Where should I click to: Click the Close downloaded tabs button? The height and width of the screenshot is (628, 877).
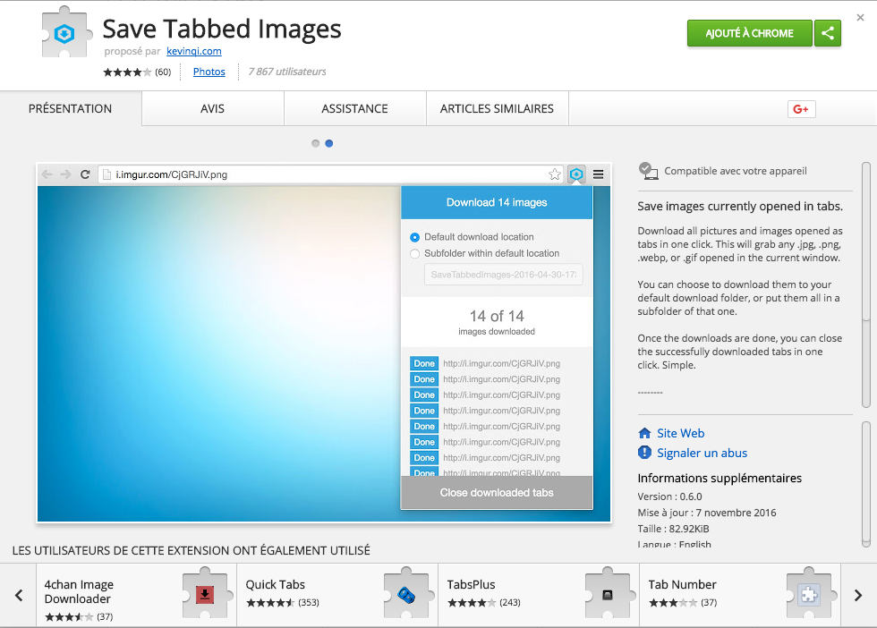[x=497, y=493]
